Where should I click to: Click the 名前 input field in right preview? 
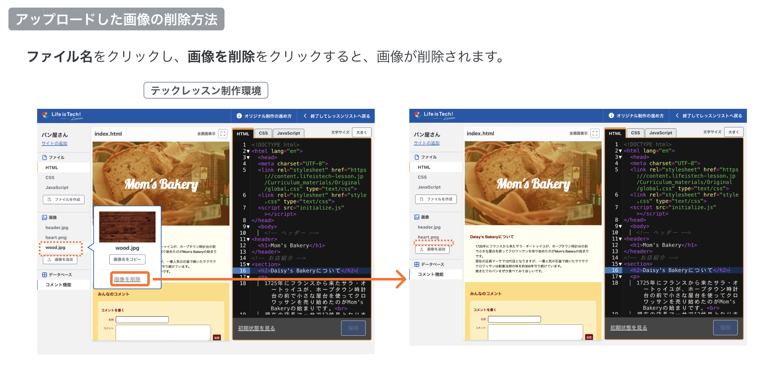click(x=514, y=319)
